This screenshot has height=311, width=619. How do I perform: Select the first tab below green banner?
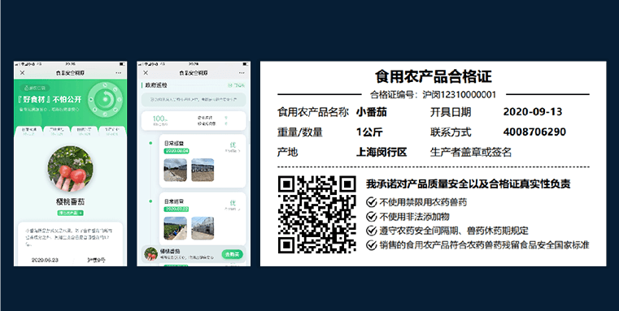click(x=28, y=132)
